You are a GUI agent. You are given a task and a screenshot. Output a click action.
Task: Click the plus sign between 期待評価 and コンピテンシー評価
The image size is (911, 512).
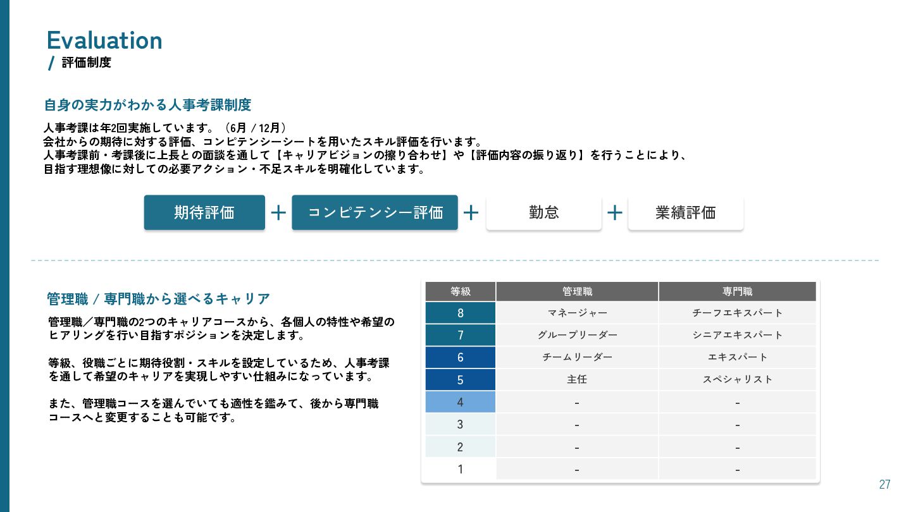(x=278, y=212)
